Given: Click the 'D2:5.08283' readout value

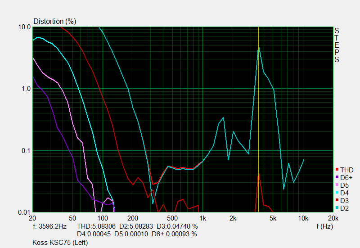Looking at the screenshot, I should [x=136, y=226].
